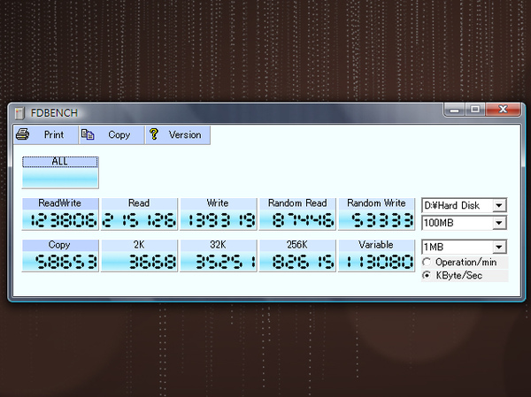Screen dimensions: 531x397
Task: Click the FDBENCH window title text
Action: [x=54, y=113]
